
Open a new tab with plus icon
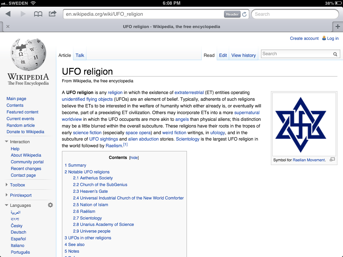(x=337, y=27)
